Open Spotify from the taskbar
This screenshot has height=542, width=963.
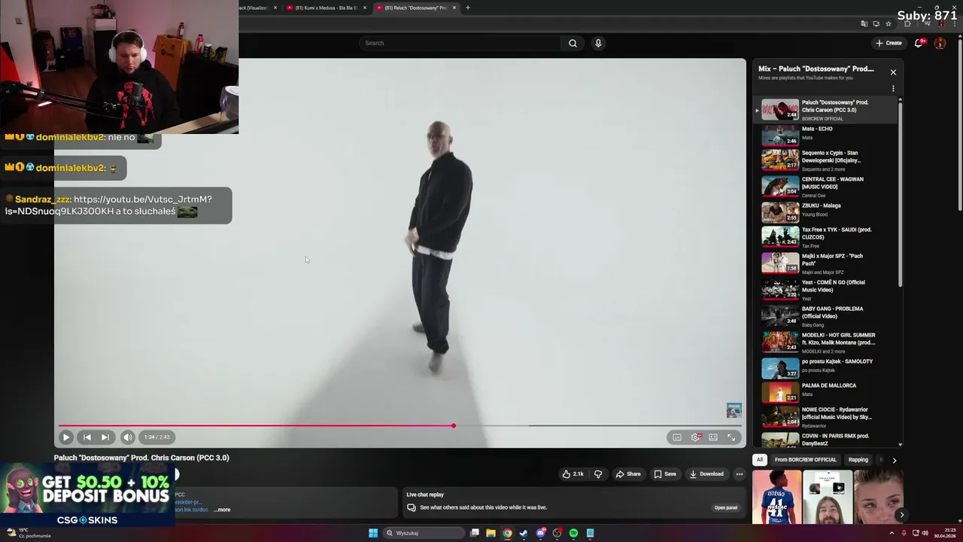pos(573,533)
